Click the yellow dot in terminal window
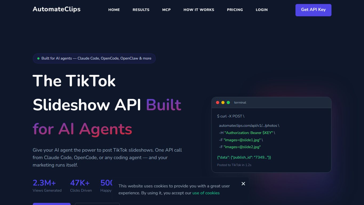The height and width of the screenshot is (205, 364). [223, 102]
